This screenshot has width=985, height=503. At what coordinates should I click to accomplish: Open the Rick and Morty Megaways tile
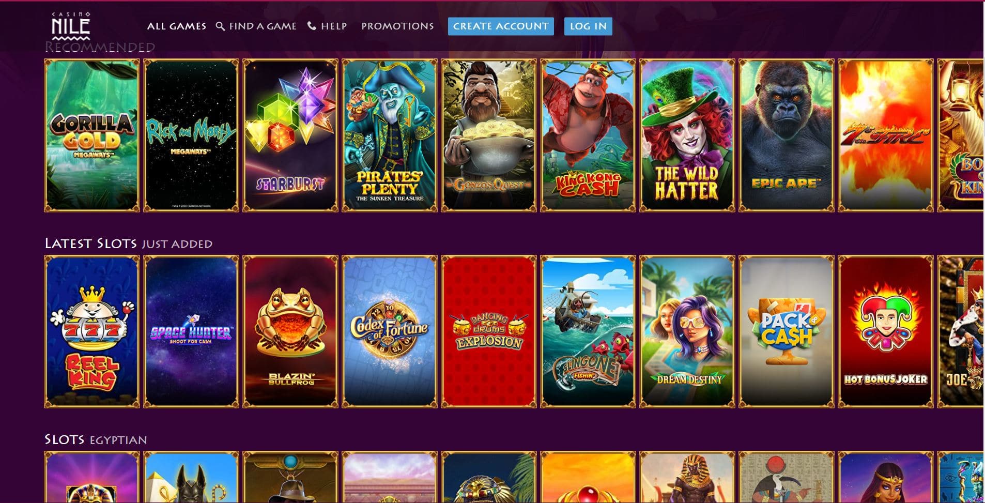tap(191, 135)
